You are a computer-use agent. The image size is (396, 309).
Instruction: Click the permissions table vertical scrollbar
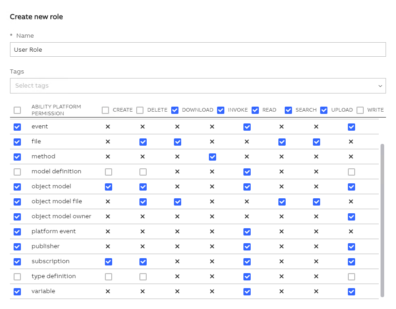pos(382,221)
